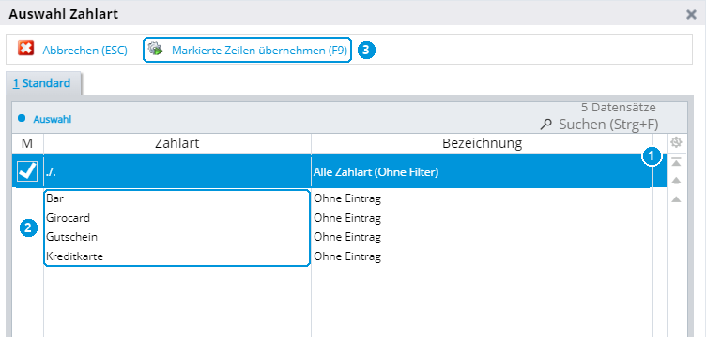Click Ohne Eintrag in the Bar row
Image resolution: width=706 pixels, height=337 pixels.
[347, 198]
